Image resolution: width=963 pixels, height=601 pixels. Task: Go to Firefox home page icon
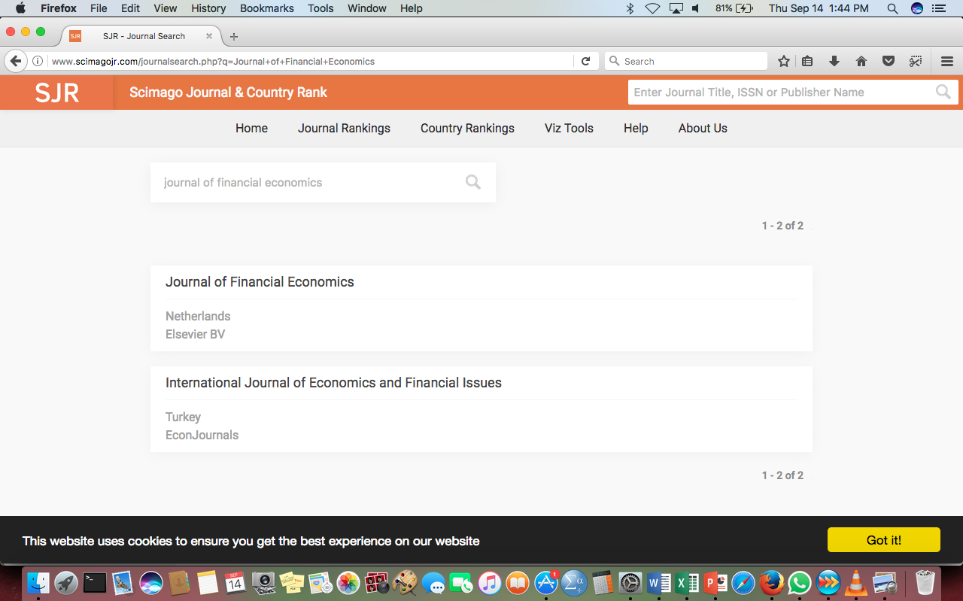(861, 62)
